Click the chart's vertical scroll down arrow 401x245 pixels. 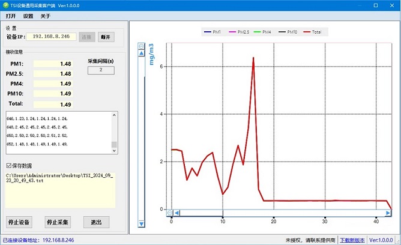coord(142,224)
